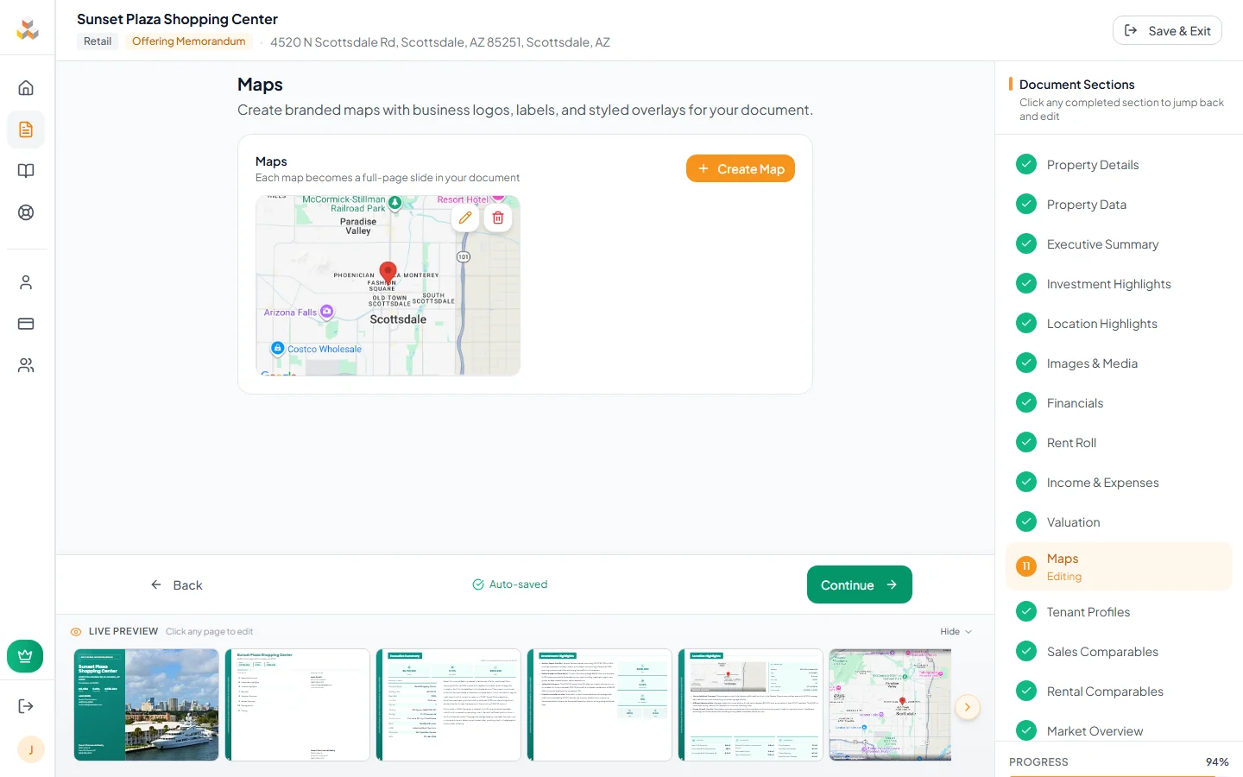Open the profile menu via the J avatar
1243x777 pixels.
tap(31, 749)
